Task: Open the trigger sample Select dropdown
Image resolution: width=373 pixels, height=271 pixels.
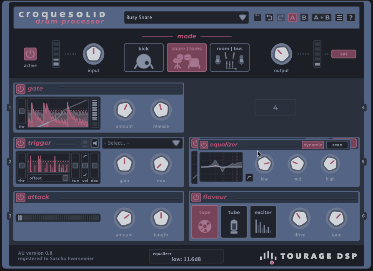Action: pyautogui.click(x=142, y=143)
